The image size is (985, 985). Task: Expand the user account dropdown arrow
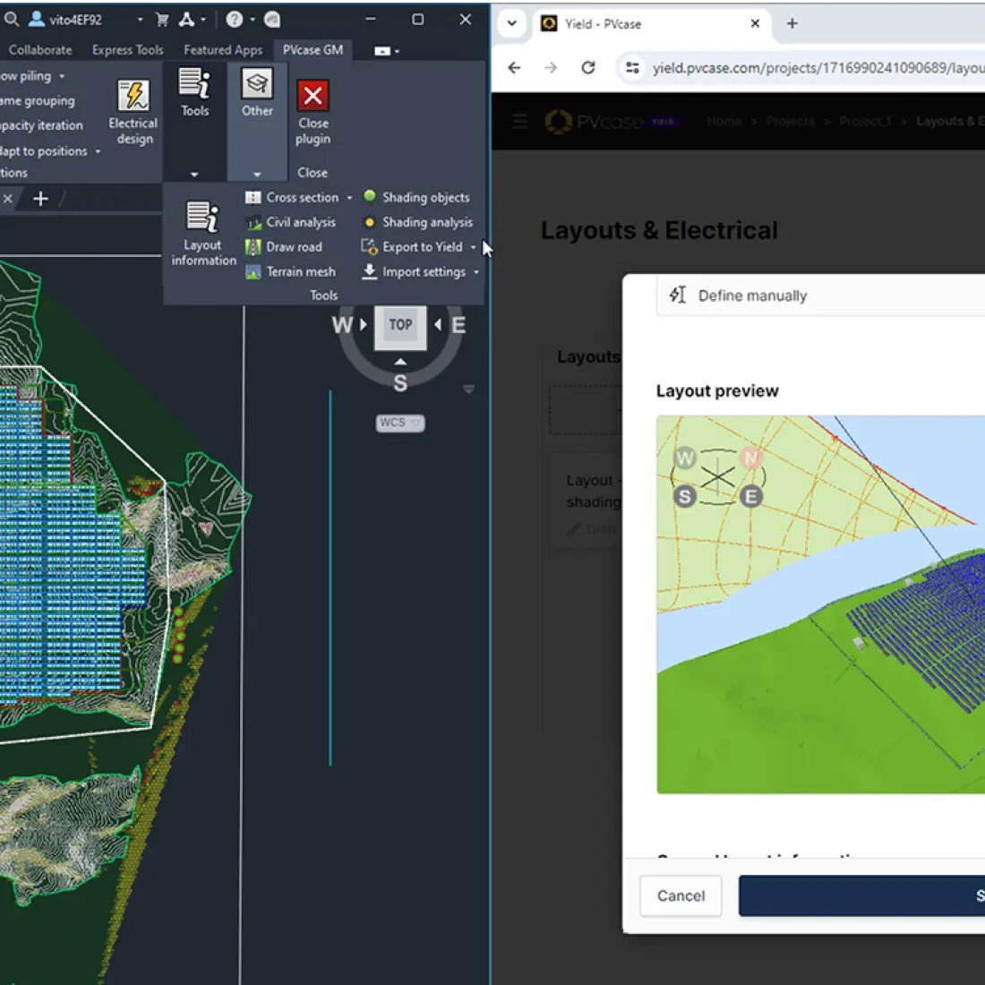[140, 20]
